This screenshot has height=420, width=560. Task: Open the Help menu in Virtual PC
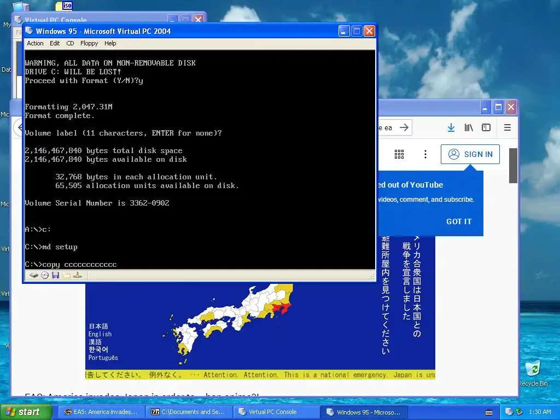click(110, 43)
